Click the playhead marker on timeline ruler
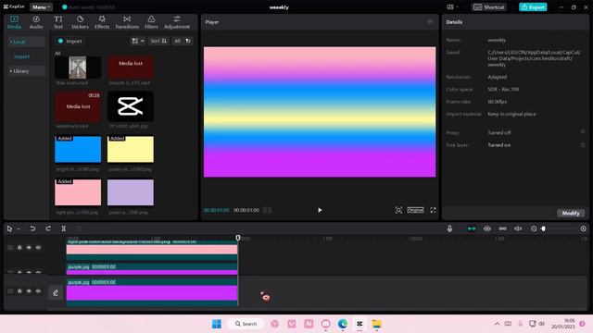Viewport: 593px width, 333px height. [x=238, y=238]
